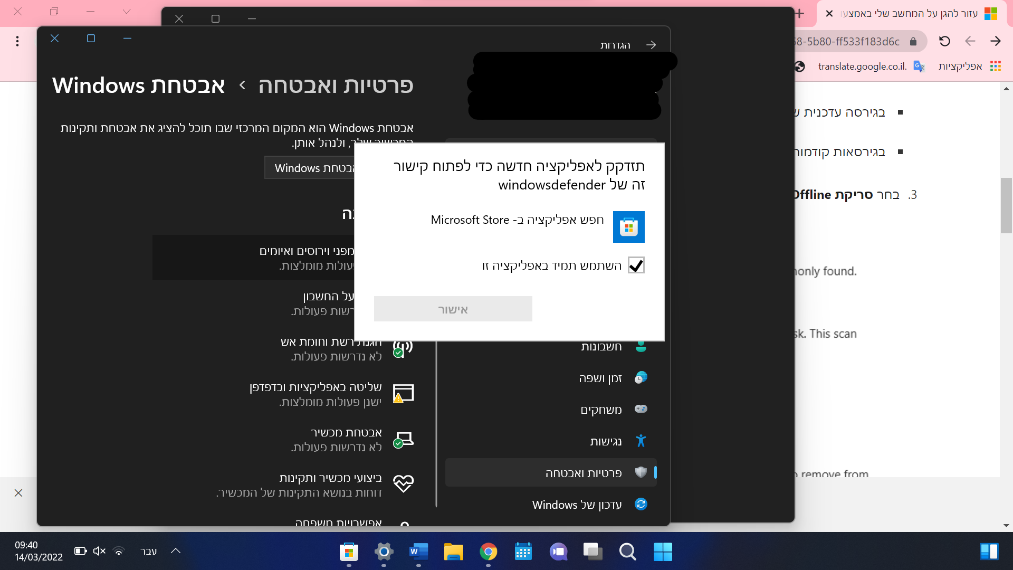
Task: Open Microsoft Store from taskbar
Action: coord(349,552)
